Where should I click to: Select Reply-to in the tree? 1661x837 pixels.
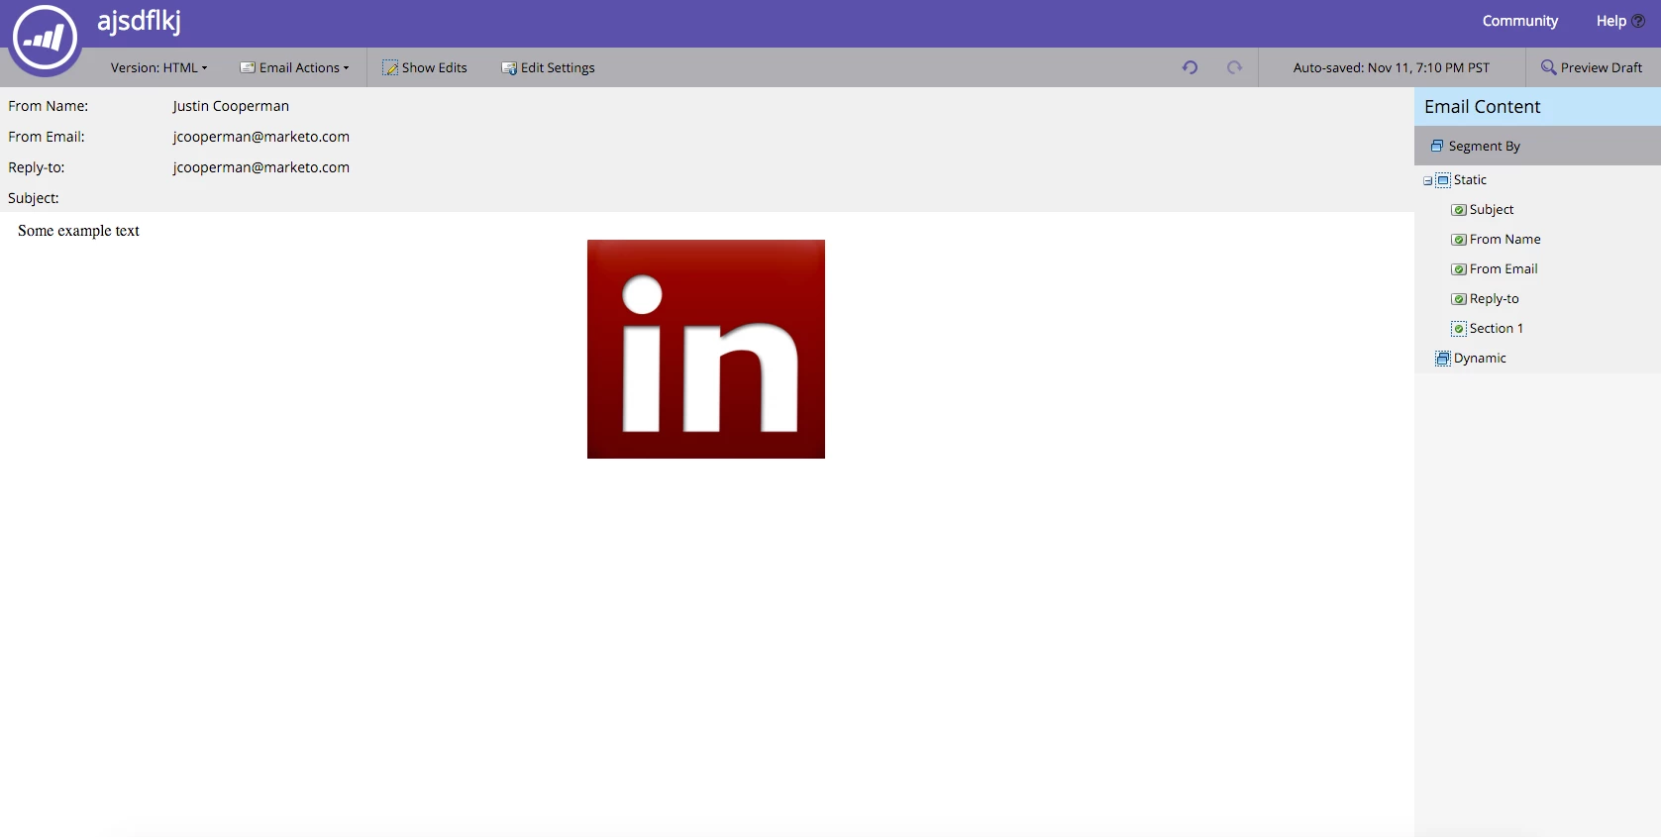point(1494,298)
